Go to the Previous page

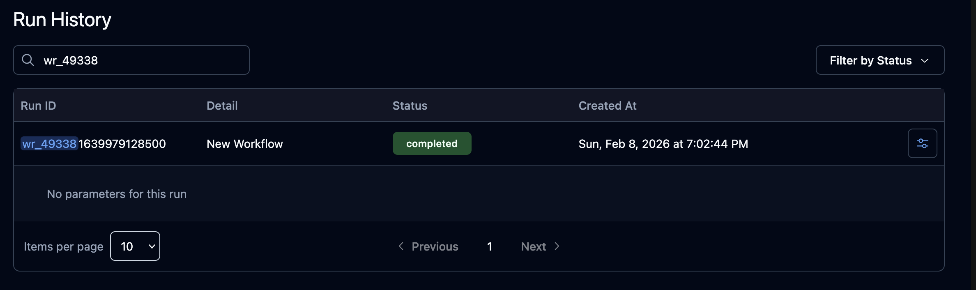pos(428,246)
